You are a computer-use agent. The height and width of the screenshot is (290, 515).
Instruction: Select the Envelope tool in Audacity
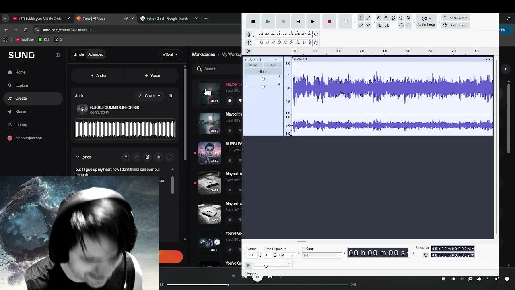pyautogui.click(x=368, y=18)
